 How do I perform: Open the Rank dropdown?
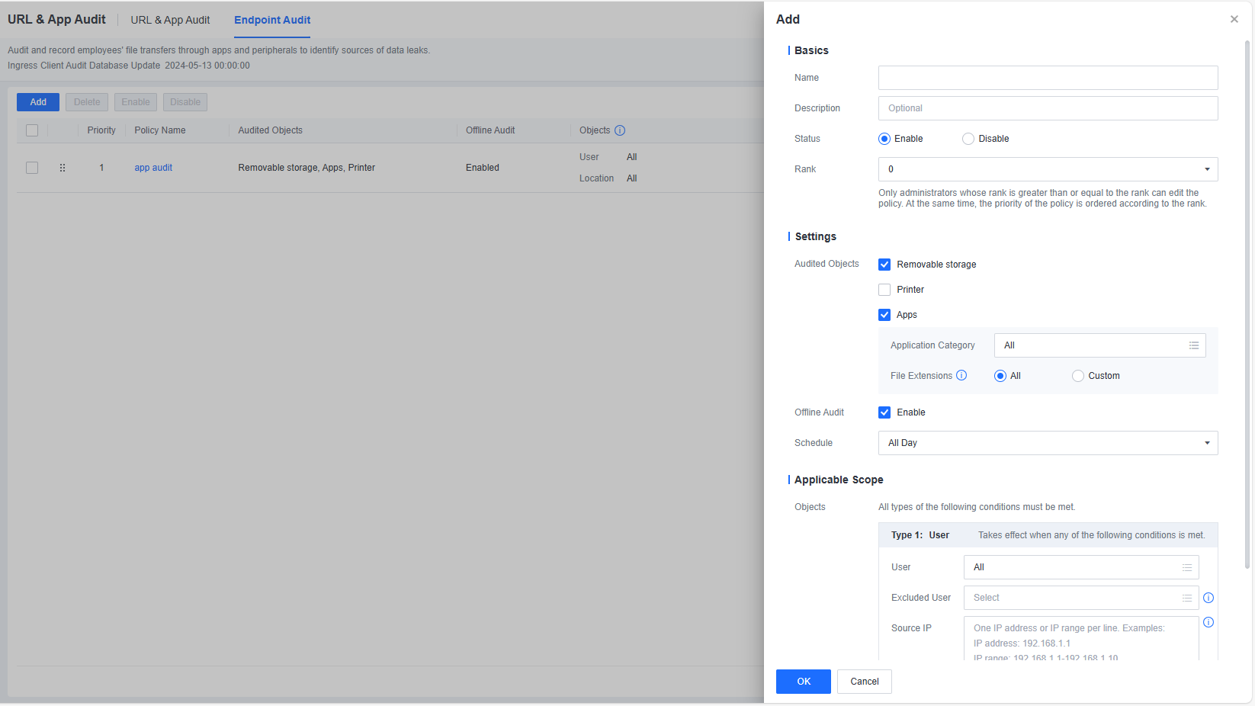click(x=1048, y=169)
